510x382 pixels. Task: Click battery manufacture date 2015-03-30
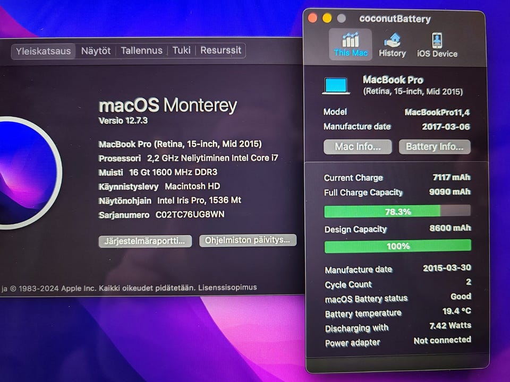[447, 267]
